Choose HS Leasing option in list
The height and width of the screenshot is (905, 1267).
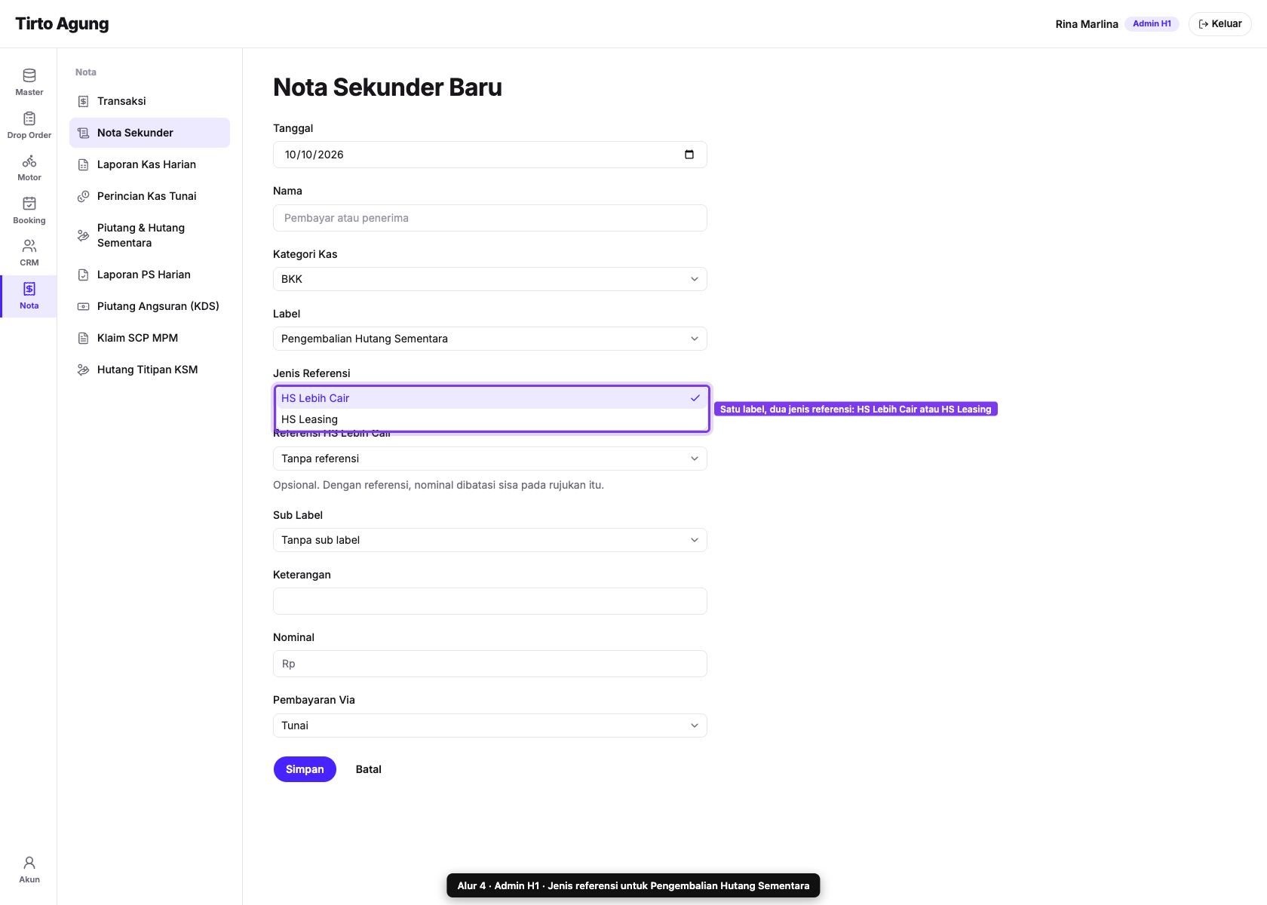coord(492,419)
